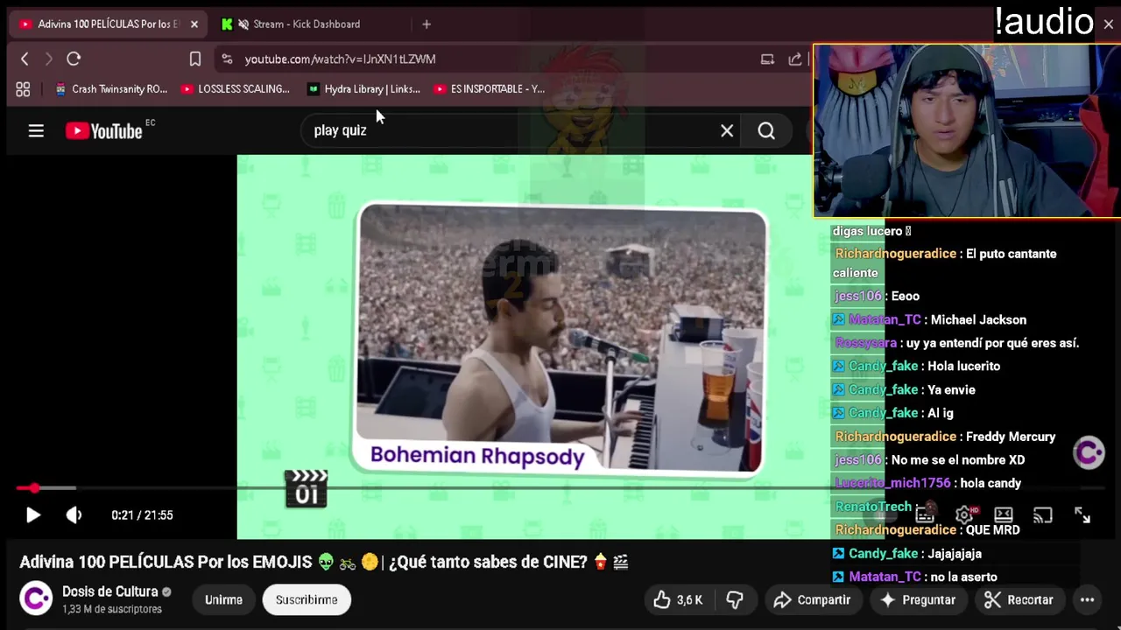The width and height of the screenshot is (1121, 630).
Task: Run the search with the magnifier button
Action: pos(766,130)
